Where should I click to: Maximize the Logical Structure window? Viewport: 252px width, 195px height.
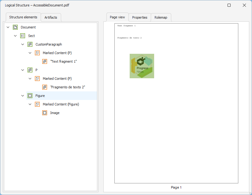point(229,5)
